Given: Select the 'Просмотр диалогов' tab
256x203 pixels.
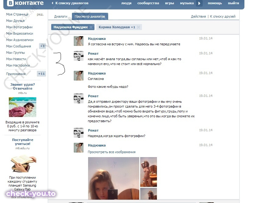Looking at the screenshot, I should coord(90,16).
